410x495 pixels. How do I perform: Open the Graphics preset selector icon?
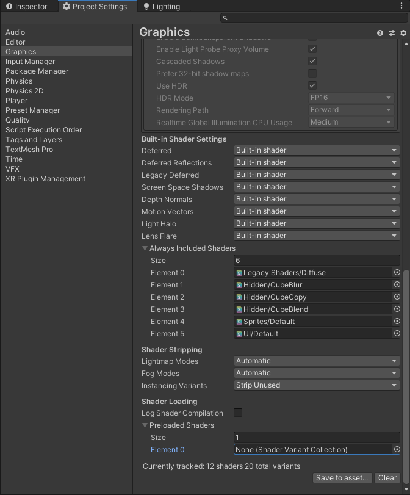(392, 33)
